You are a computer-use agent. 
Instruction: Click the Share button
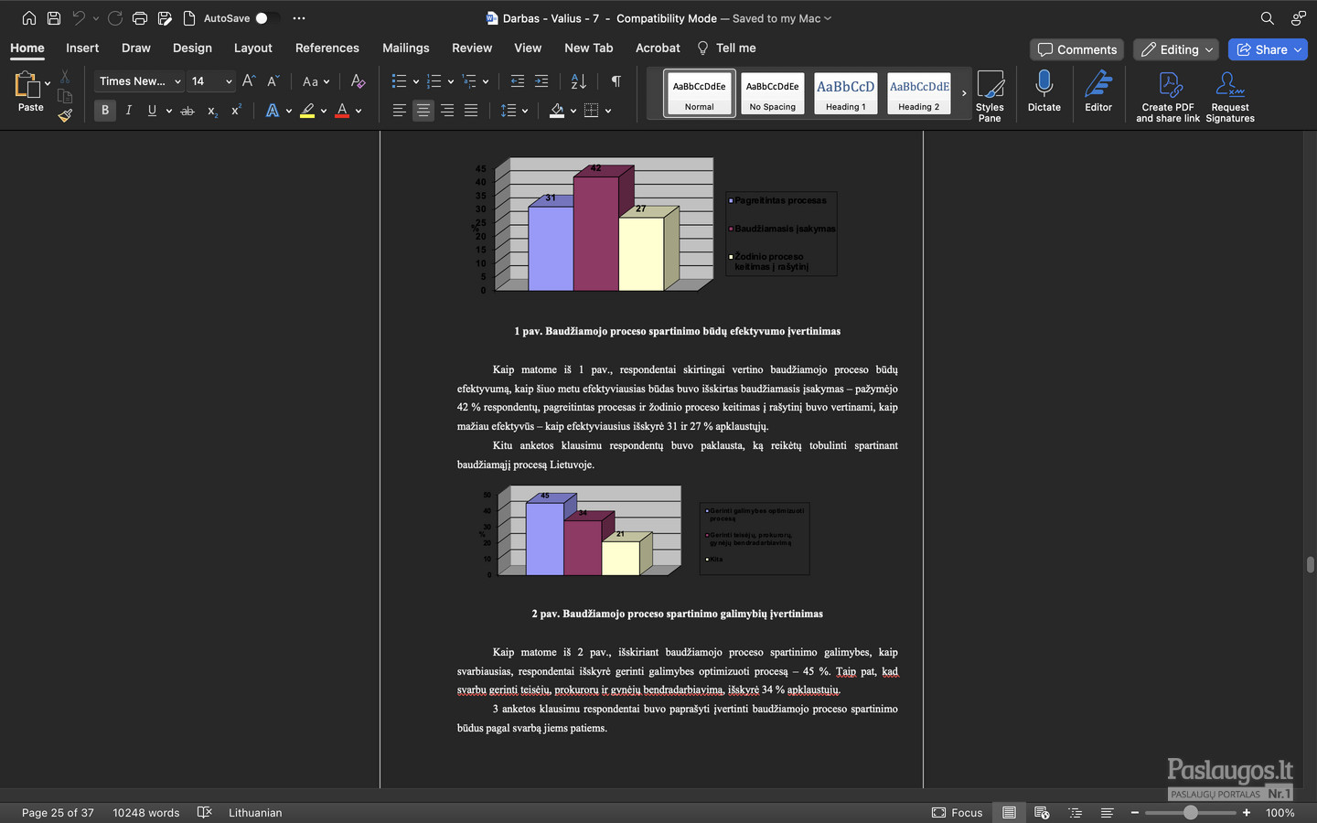[x=1268, y=49]
